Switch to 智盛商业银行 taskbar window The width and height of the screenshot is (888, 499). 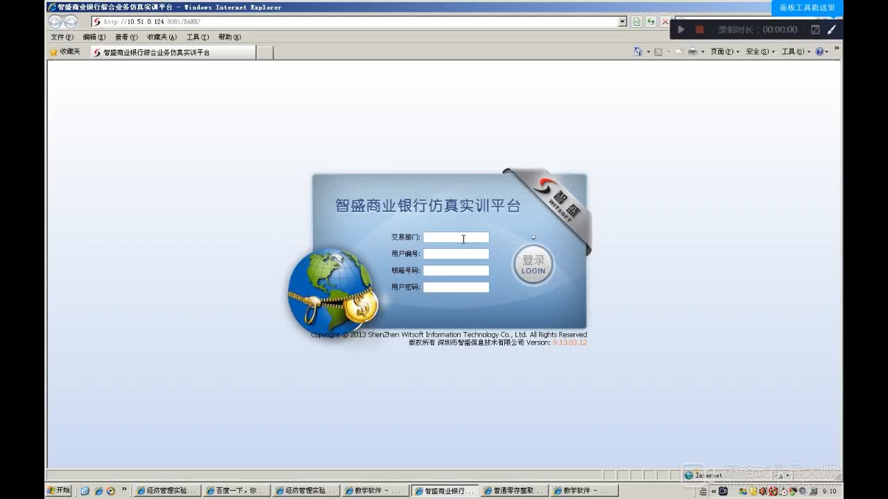pyautogui.click(x=445, y=491)
